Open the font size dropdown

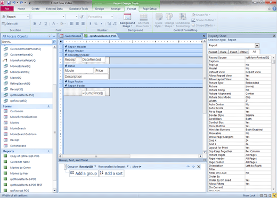point(77,16)
